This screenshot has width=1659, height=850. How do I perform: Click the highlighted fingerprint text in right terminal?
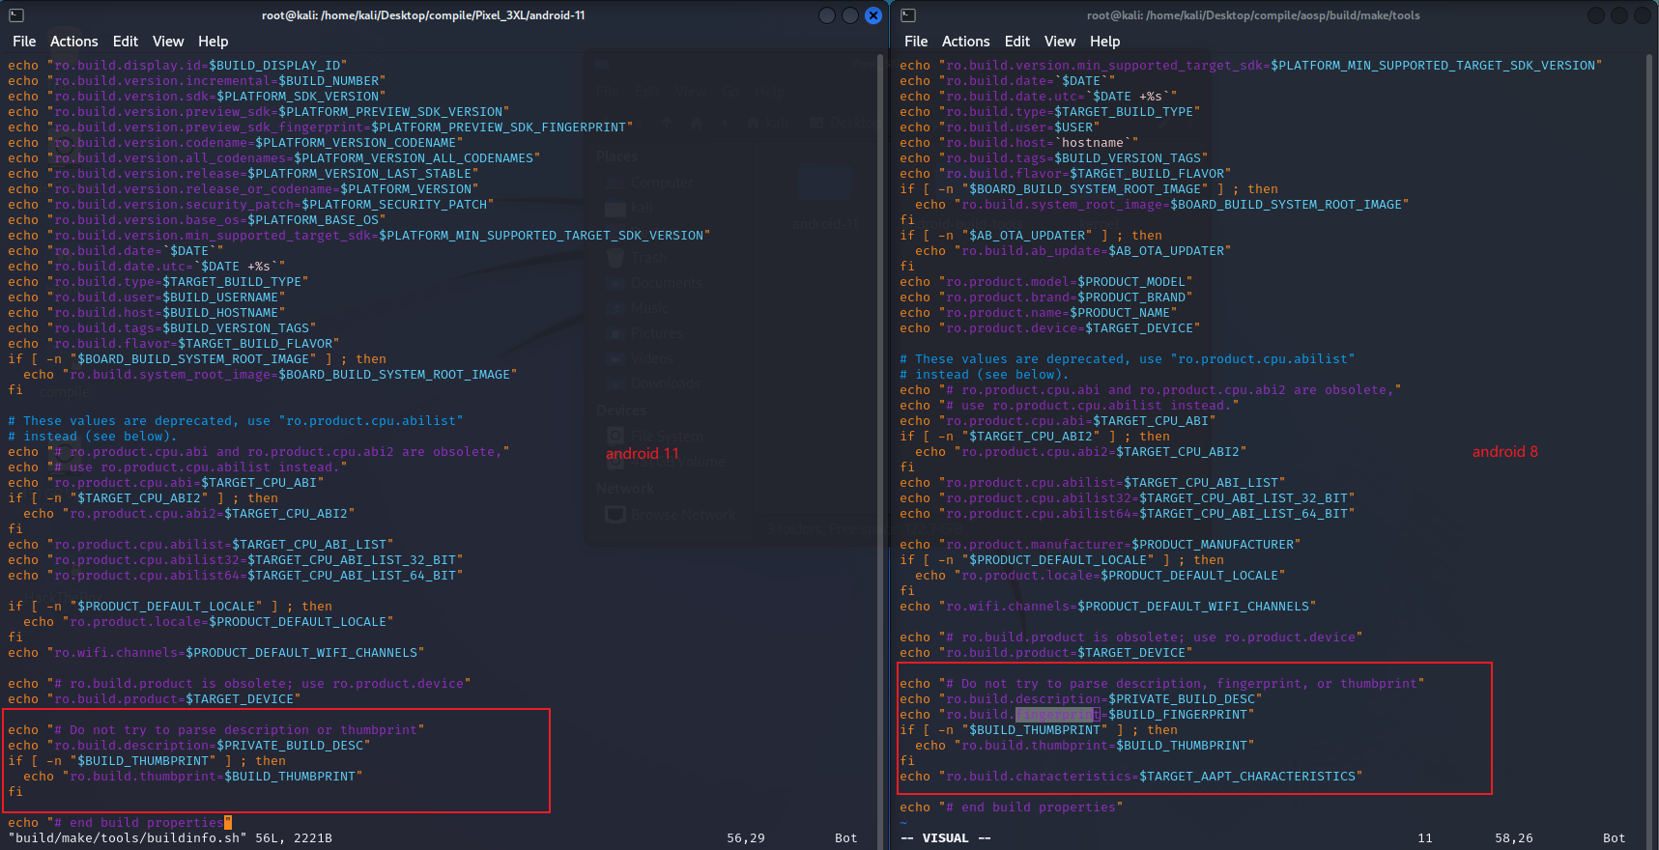[1058, 715]
